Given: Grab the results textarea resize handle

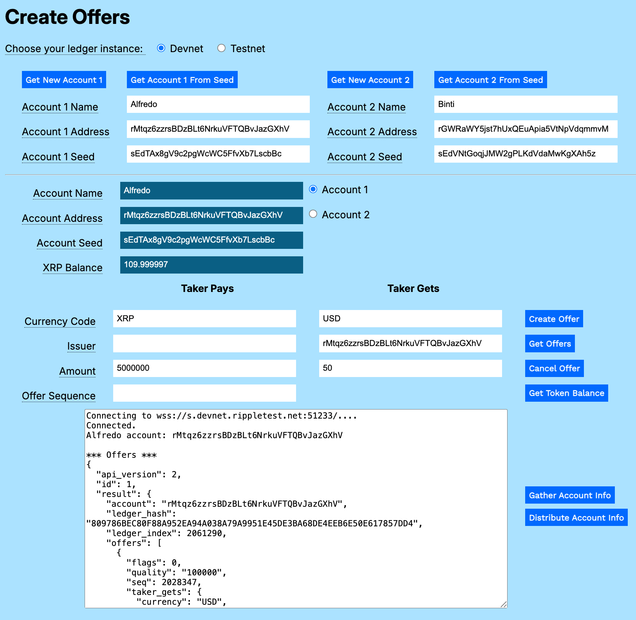Looking at the screenshot, I should click(x=504, y=604).
